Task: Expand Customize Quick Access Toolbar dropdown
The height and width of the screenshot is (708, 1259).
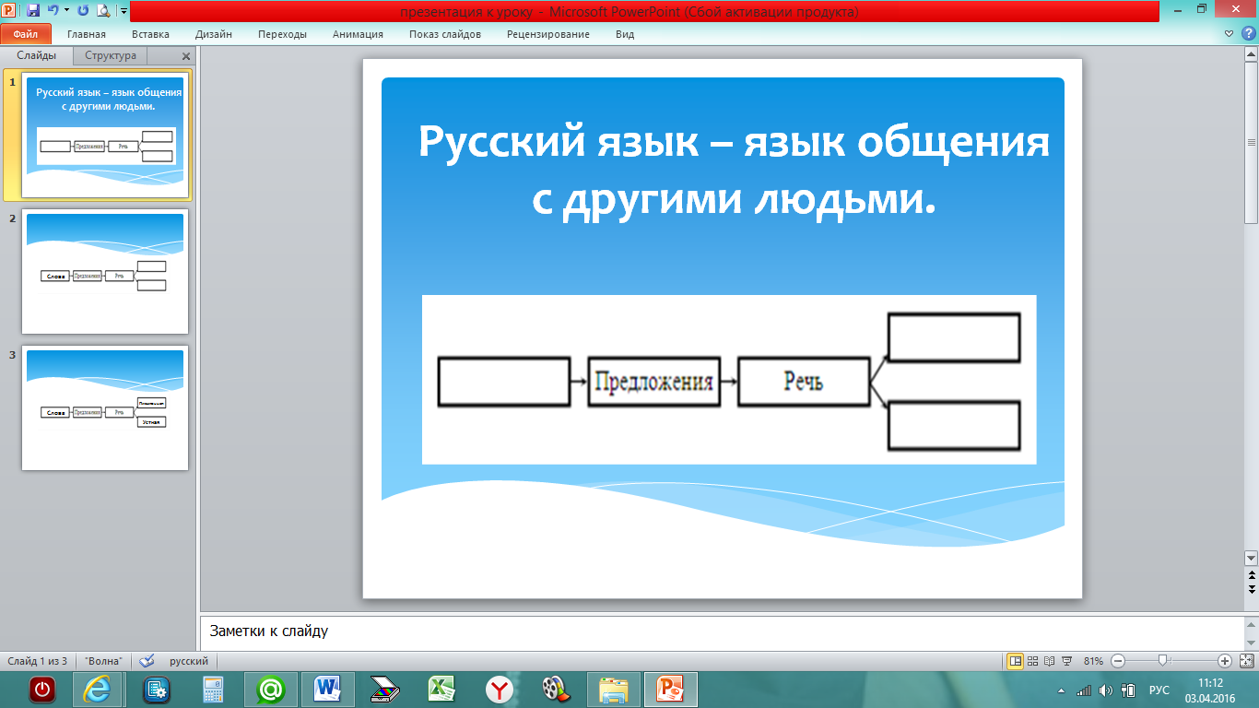Action: tap(123, 11)
